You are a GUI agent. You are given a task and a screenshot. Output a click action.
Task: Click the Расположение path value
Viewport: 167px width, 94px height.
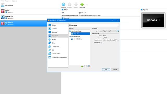pyautogui.click(x=111, y=40)
